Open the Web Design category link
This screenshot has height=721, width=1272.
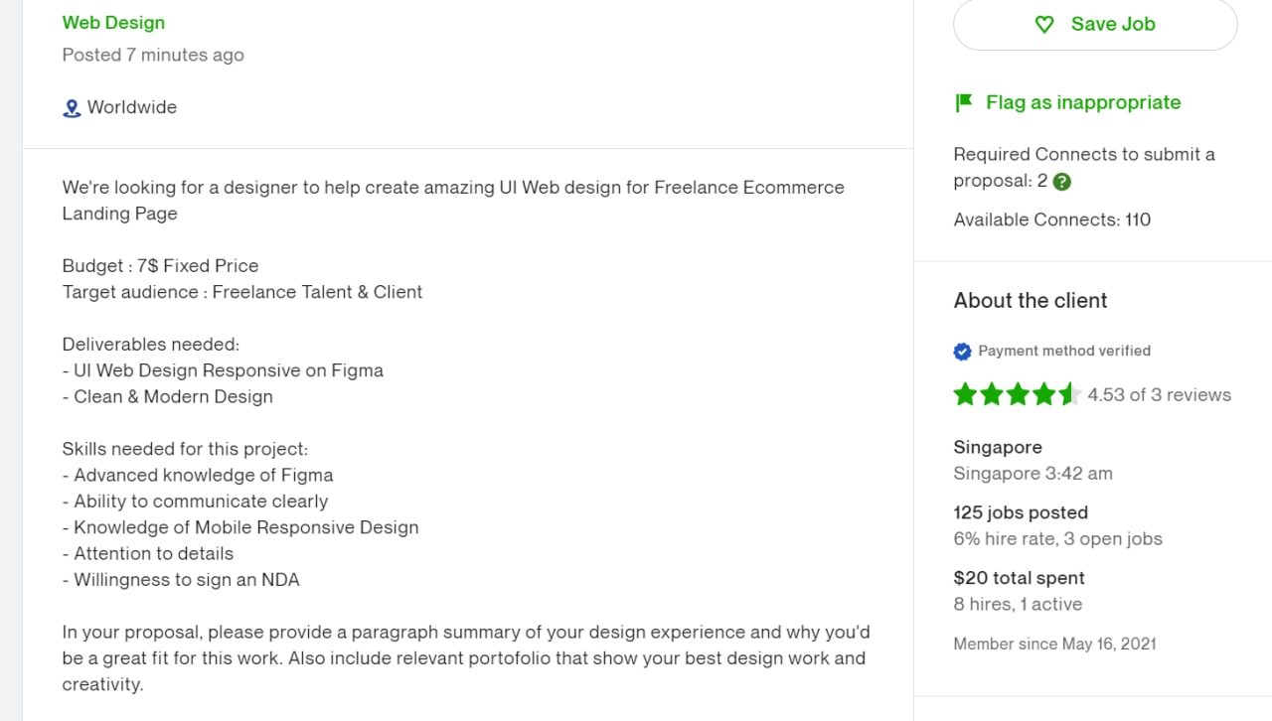click(113, 22)
